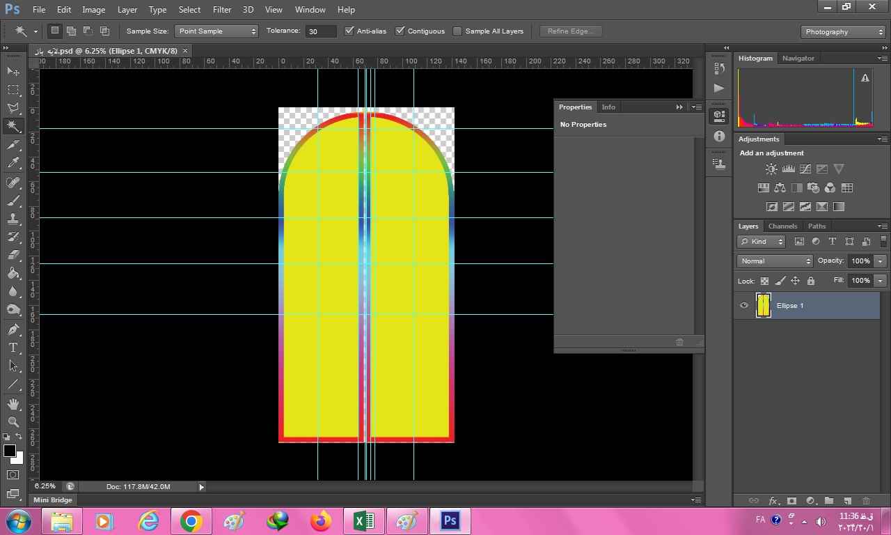Select the Lasso tool
Screen dimensions: 891x535
tap(13, 108)
